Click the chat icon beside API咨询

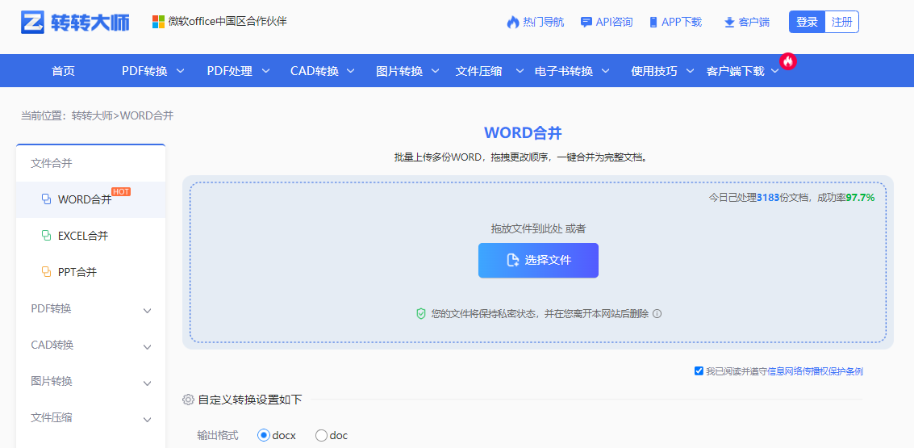[586, 22]
